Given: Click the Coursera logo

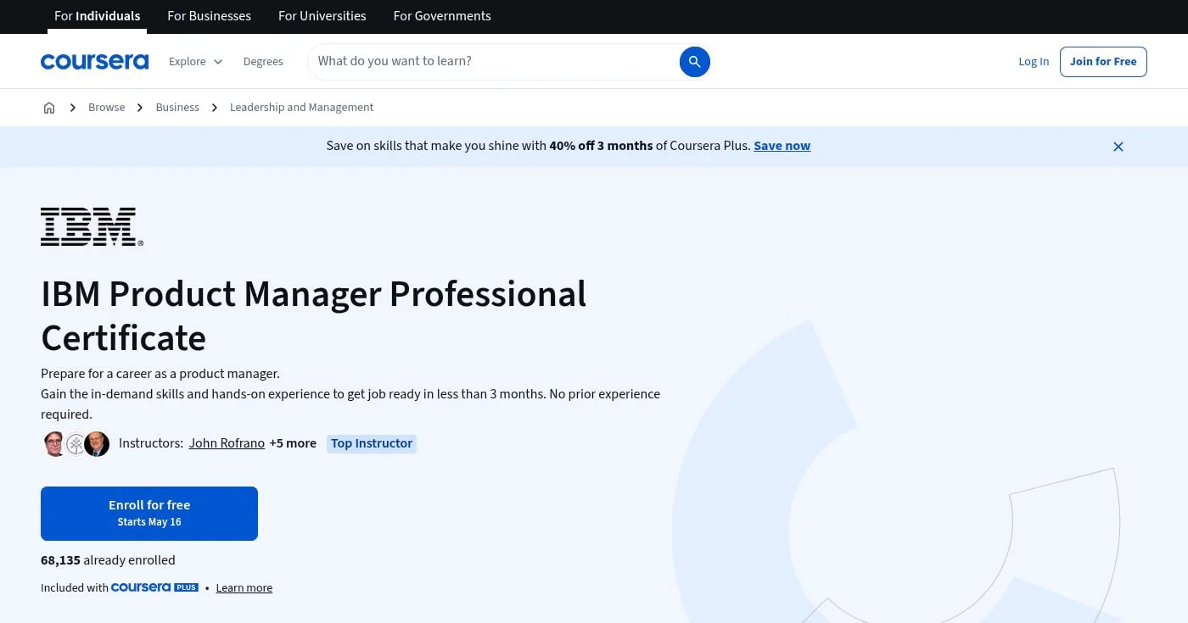Looking at the screenshot, I should point(94,61).
